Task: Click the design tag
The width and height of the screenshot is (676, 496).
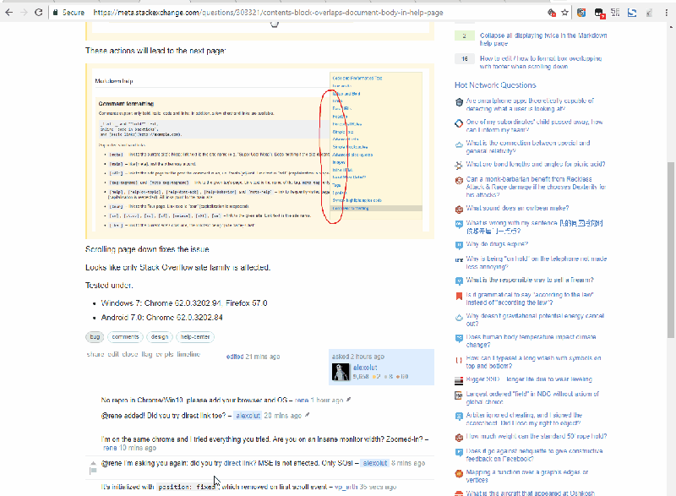Action: [x=162, y=336]
